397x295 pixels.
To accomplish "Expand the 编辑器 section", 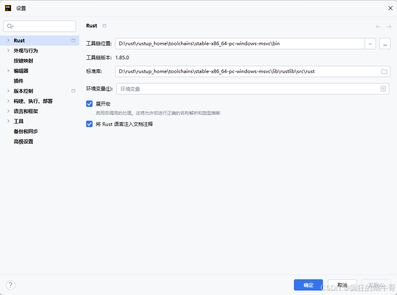I will (x=8, y=71).
